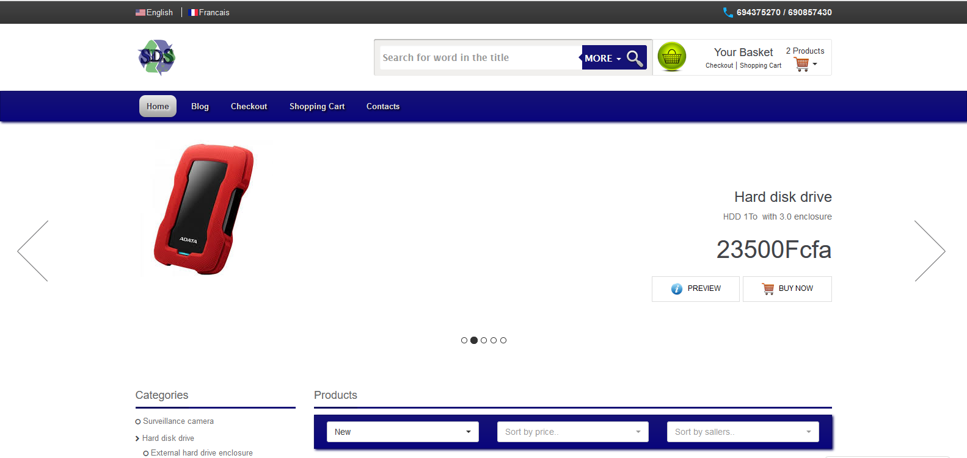Click the green basket icon

[672, 57]
